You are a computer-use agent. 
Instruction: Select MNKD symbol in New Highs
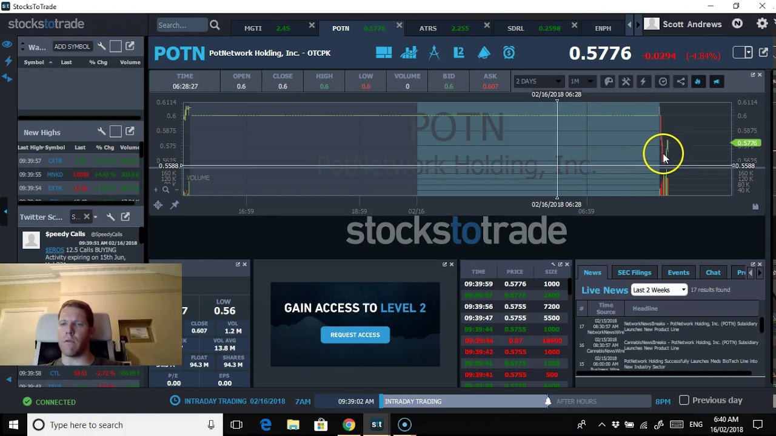pyautogui.click(x=55, y=174)
